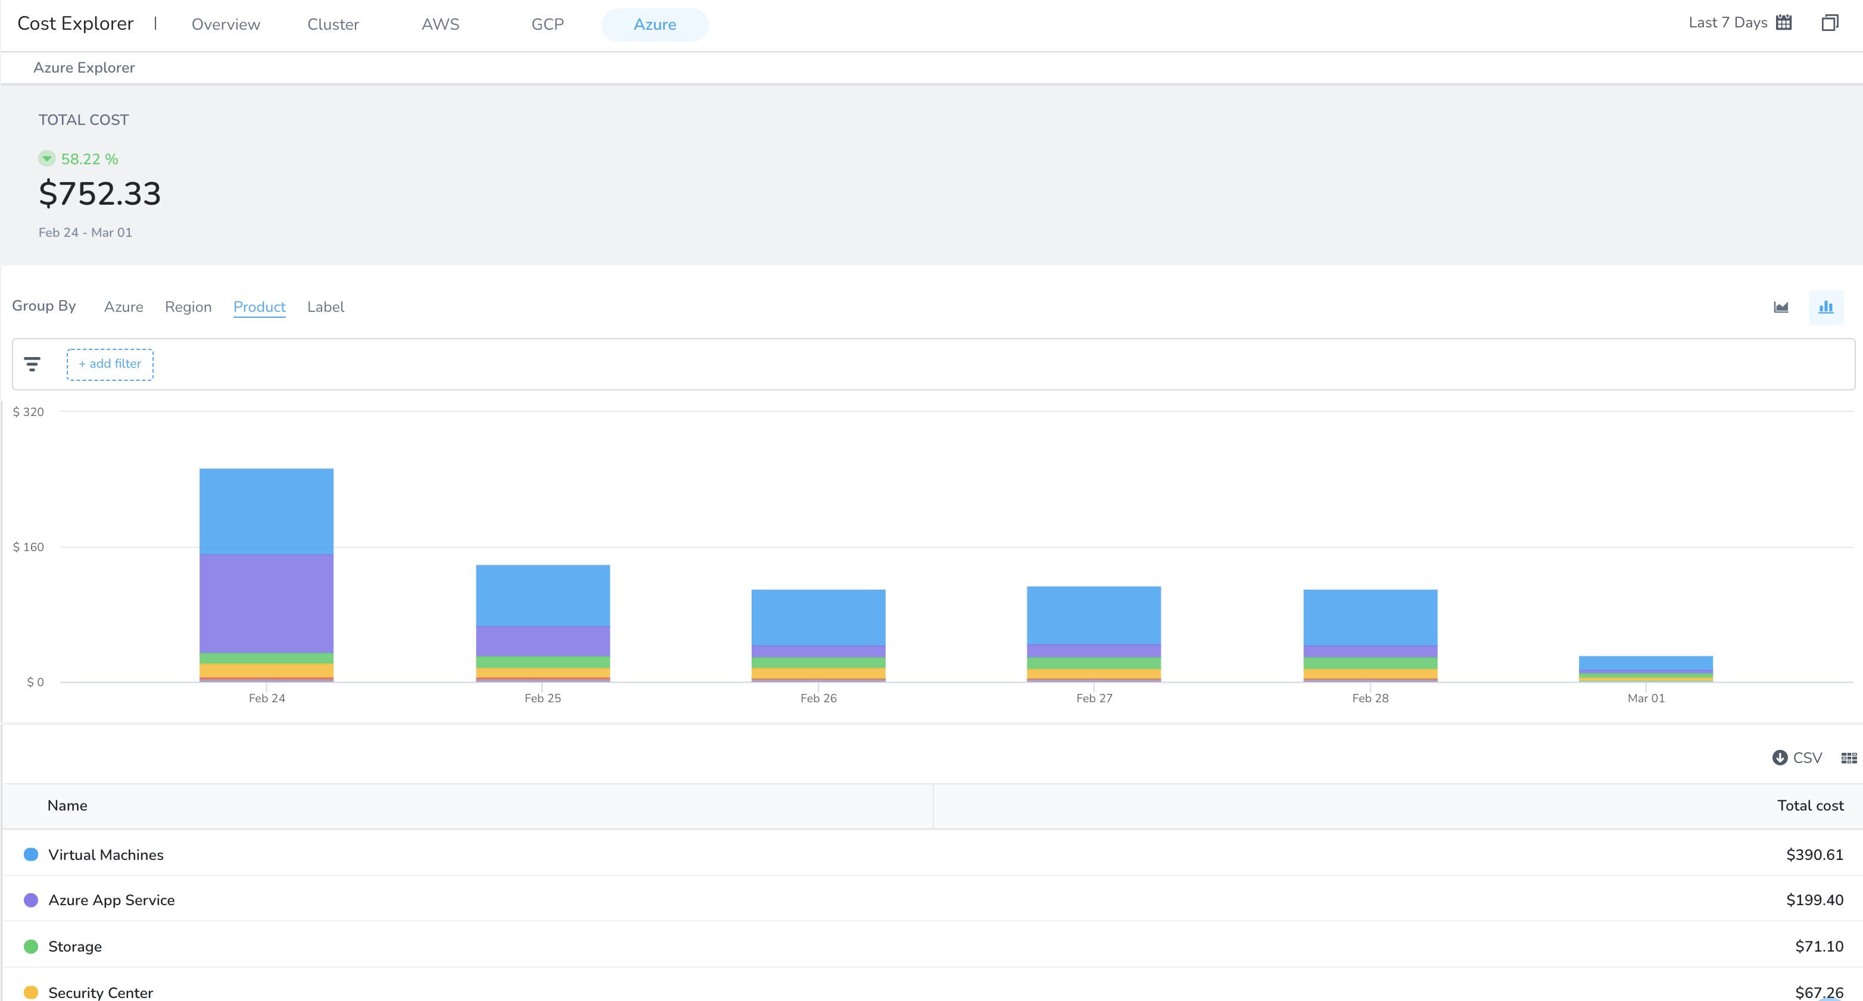1863x1001 pixels.
Task: Click the Azure App Service color dot
Action: [31, 900]
